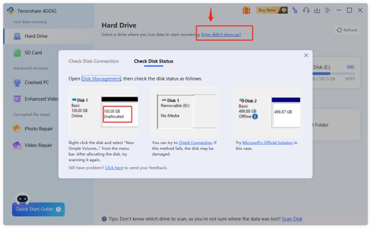The image size is (371, 229).
Task: Click the Disk (E:) usage progress bar
Action: pyautogui.click(x=334, y=73)
